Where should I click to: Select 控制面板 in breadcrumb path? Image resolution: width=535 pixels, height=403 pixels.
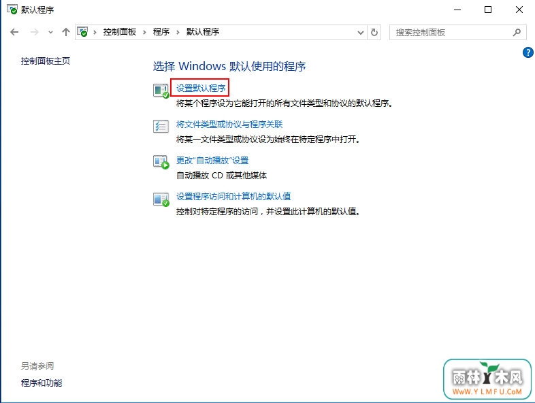pyautogui.click(x=120, y=32)
